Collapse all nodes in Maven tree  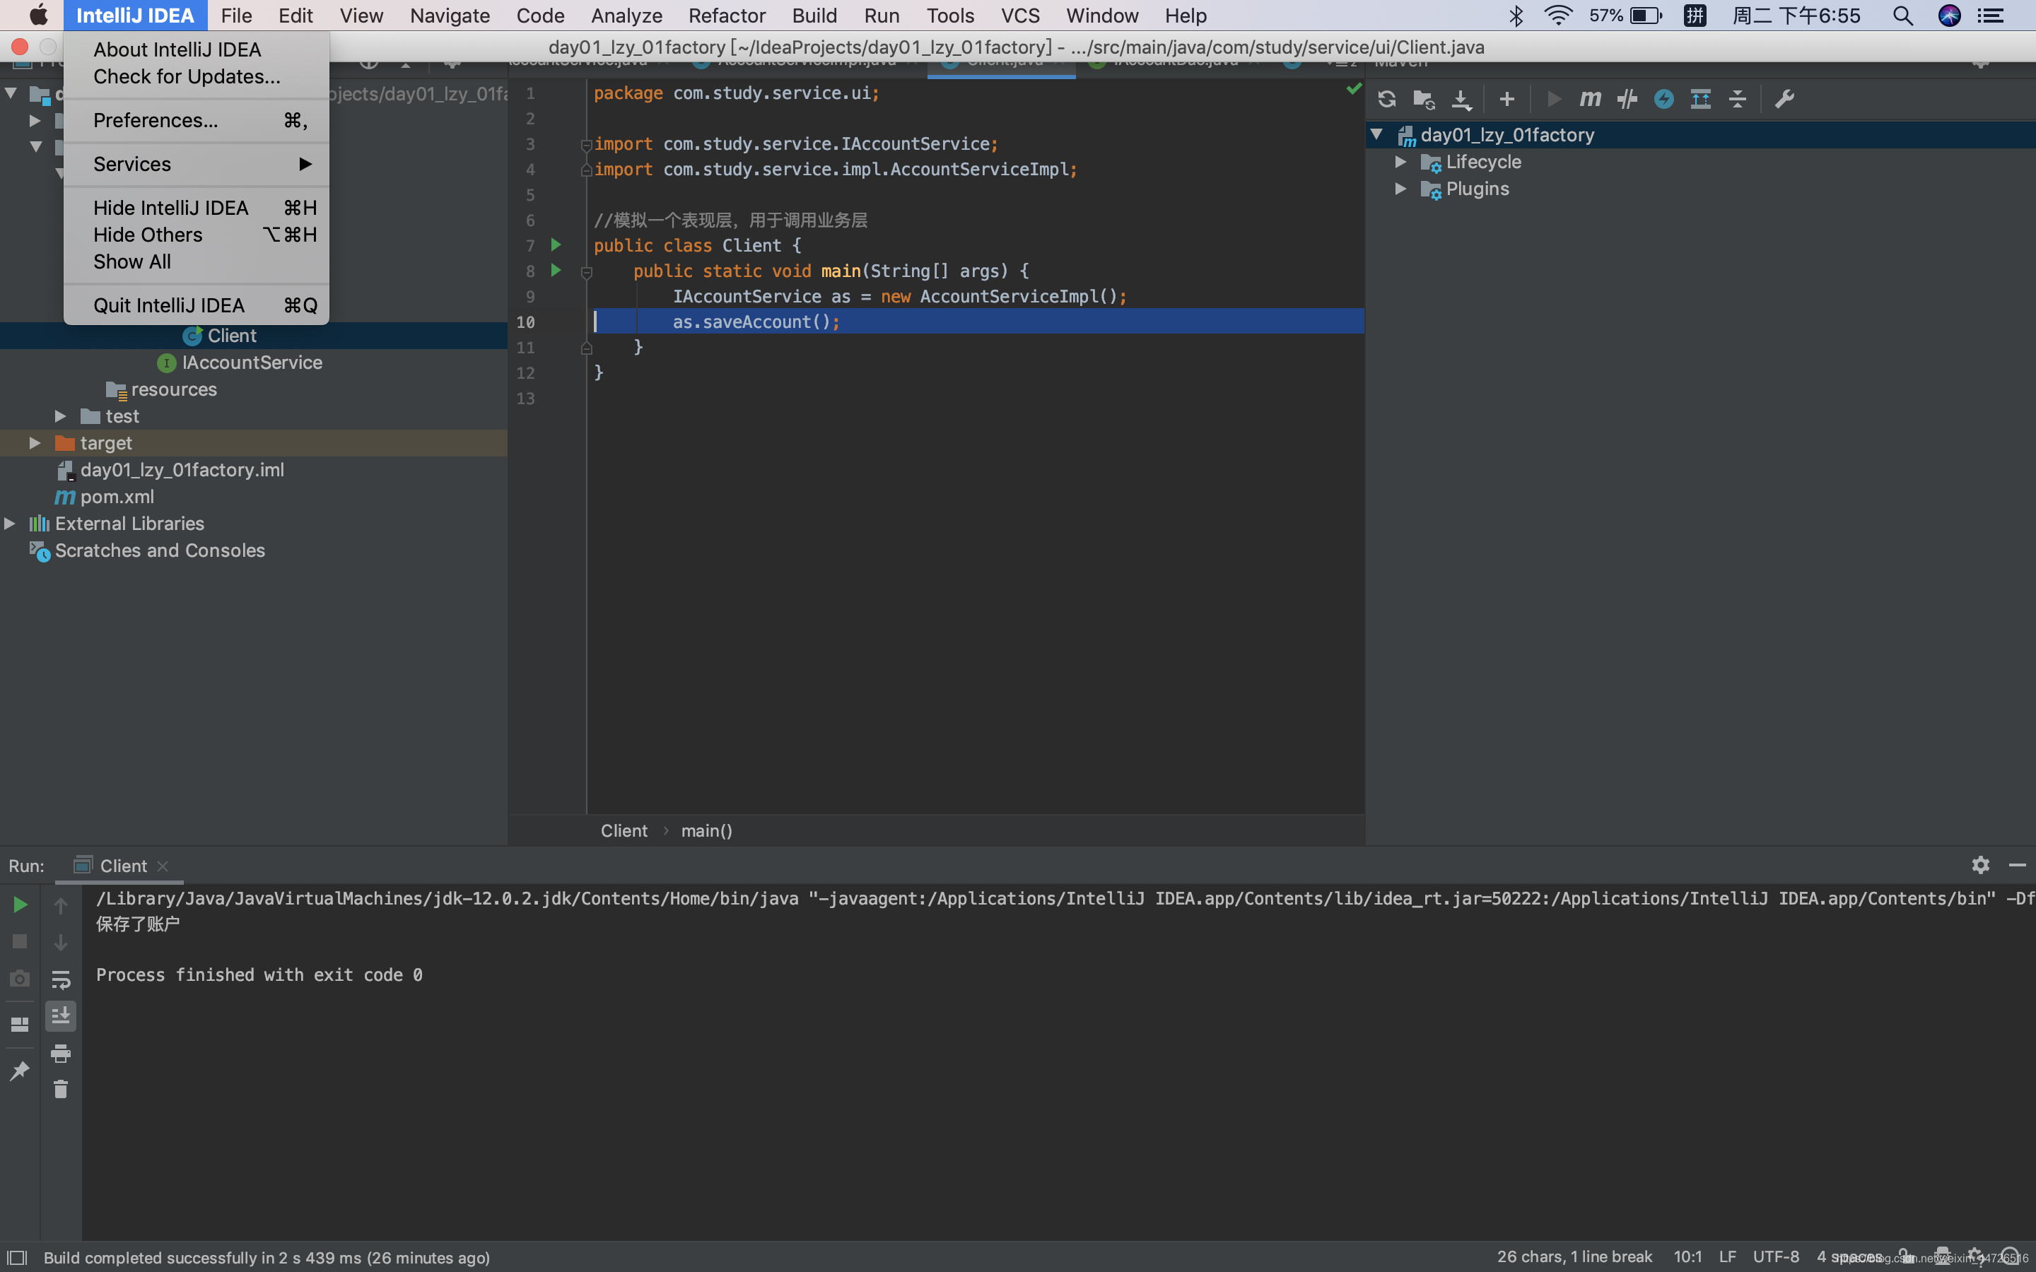click(1738, 99)
